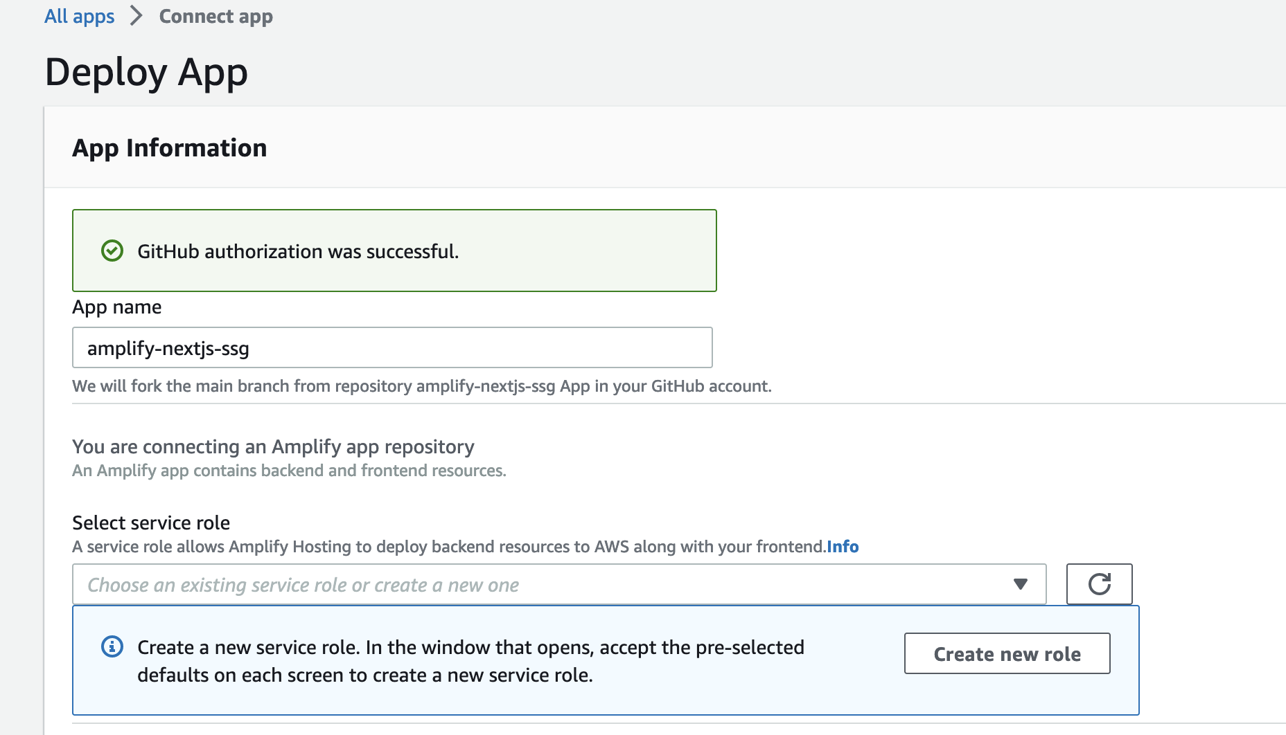Image resolution: width=1286 pixels, height=735 pixels.
Task: Click the refresh icon next to service role selector
Action: tap(1098, 584)
